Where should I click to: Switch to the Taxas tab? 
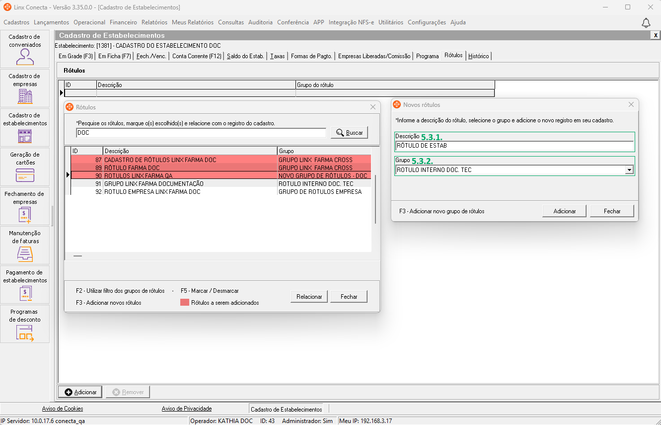click(278, 56)
